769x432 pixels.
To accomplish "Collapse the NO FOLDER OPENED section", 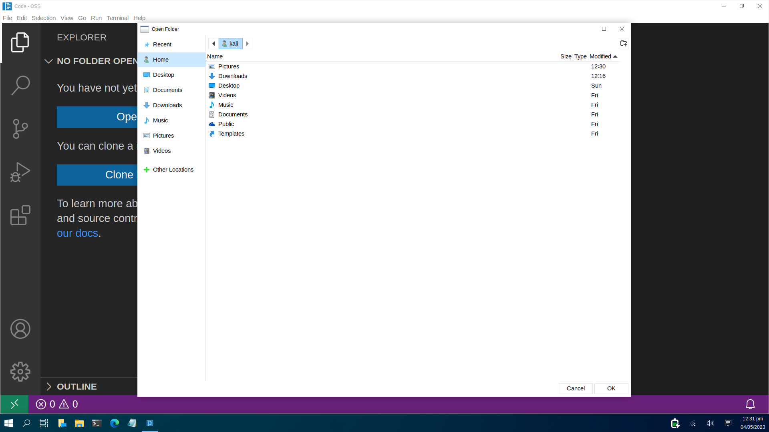I will [49, 61].
